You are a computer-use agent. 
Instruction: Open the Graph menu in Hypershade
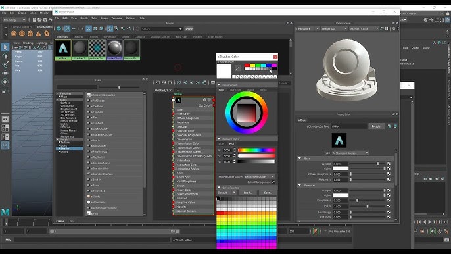click(104, 18)
